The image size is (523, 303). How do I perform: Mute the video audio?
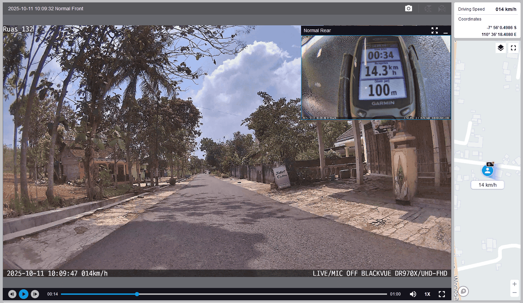tap(413, 294)
